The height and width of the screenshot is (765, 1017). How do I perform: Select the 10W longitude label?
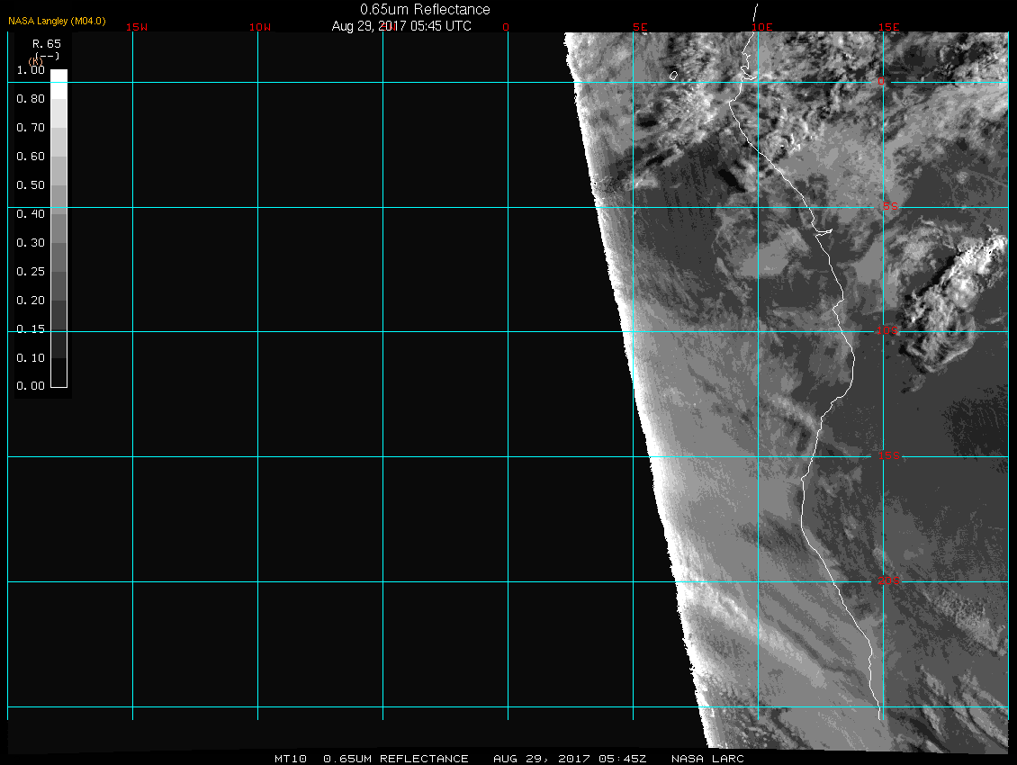tap(260, 27)
